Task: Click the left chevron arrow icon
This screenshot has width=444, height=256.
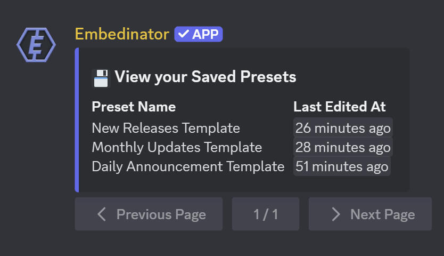Action: point(102,214)
